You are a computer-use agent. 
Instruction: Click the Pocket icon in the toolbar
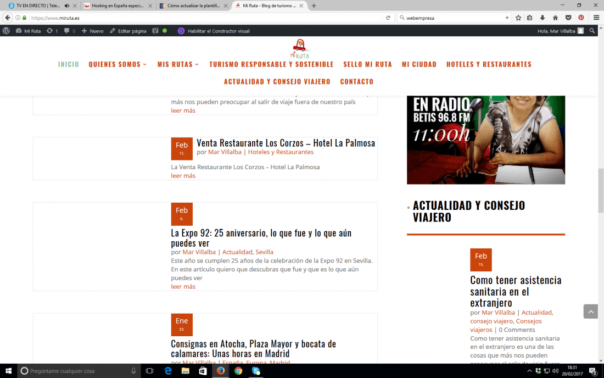pyautogui.click(x=568, y=18)
